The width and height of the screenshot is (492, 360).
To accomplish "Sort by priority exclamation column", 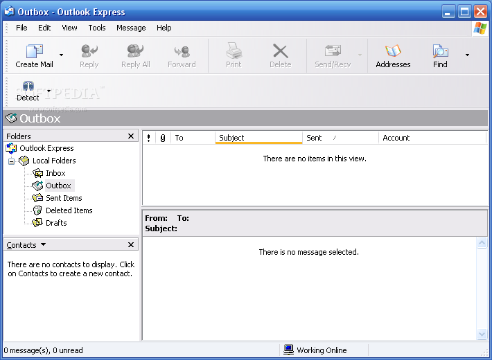I will point(149,138).
